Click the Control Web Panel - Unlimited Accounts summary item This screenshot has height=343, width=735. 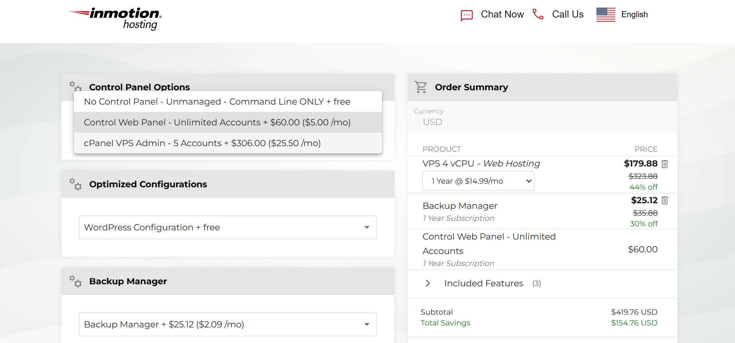pos(489,249)
